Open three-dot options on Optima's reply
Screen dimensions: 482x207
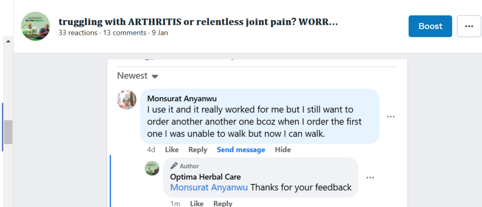pos(370,177)
